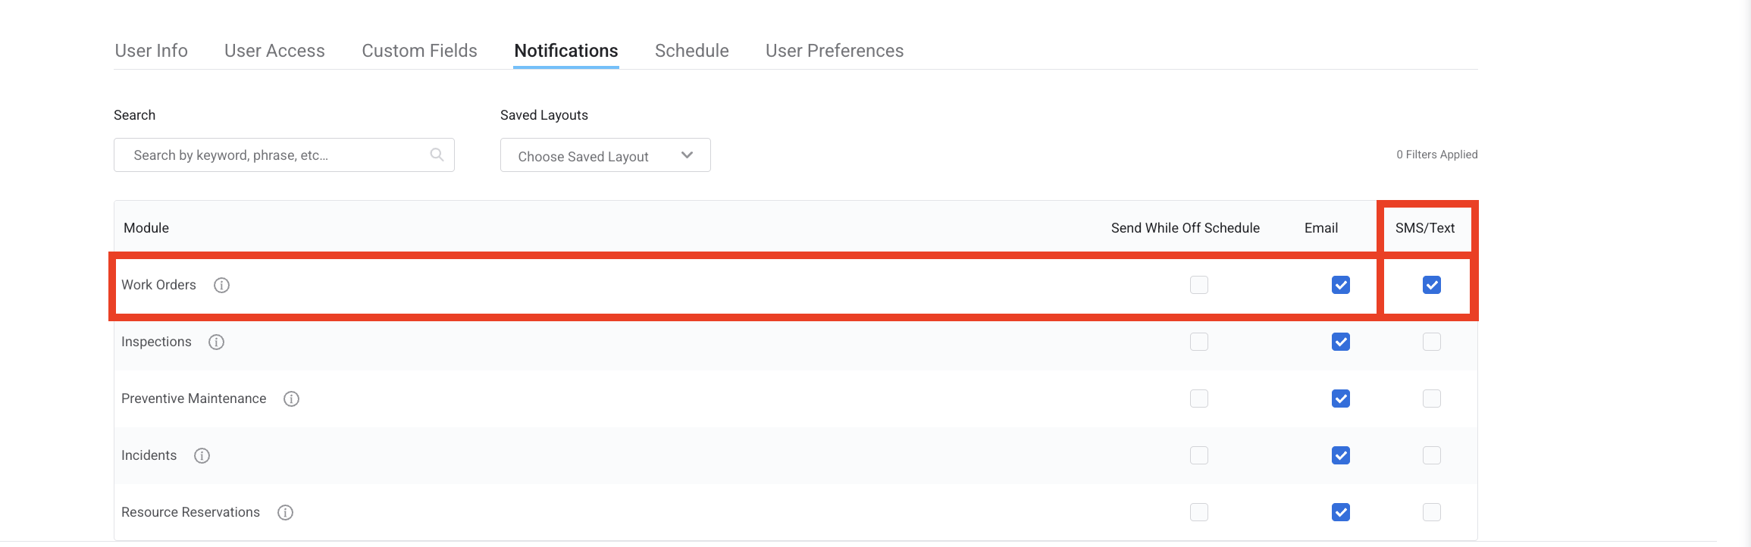Click the 0 Filters Applied text
The height and width of the screenshot is (547, 1751).
coord(1436,155)
